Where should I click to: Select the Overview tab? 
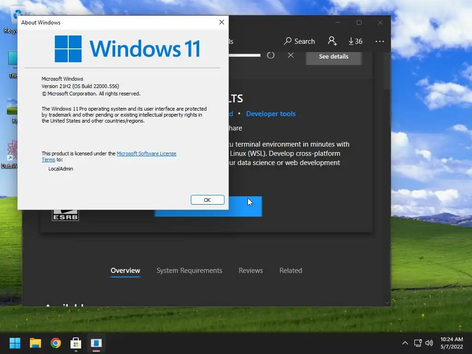click(125, 270)
